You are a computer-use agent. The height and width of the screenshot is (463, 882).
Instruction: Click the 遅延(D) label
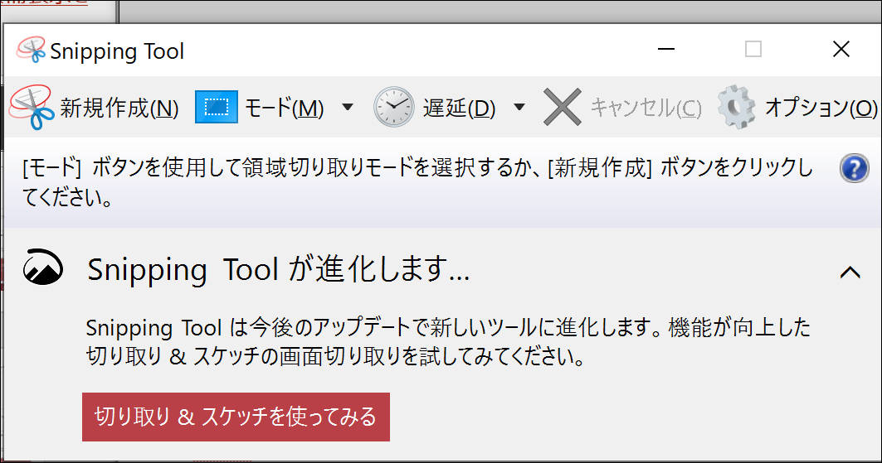(459, 108)
